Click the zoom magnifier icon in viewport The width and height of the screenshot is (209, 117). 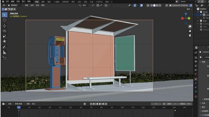tap(190, 26)
